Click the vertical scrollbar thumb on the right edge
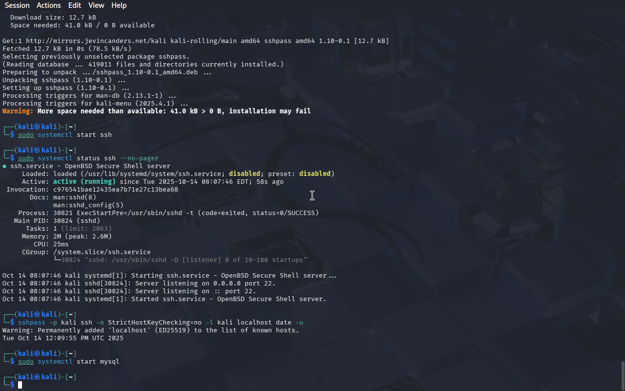The height and width of the screenshot is (391, 625). click(x=623, y=375)
